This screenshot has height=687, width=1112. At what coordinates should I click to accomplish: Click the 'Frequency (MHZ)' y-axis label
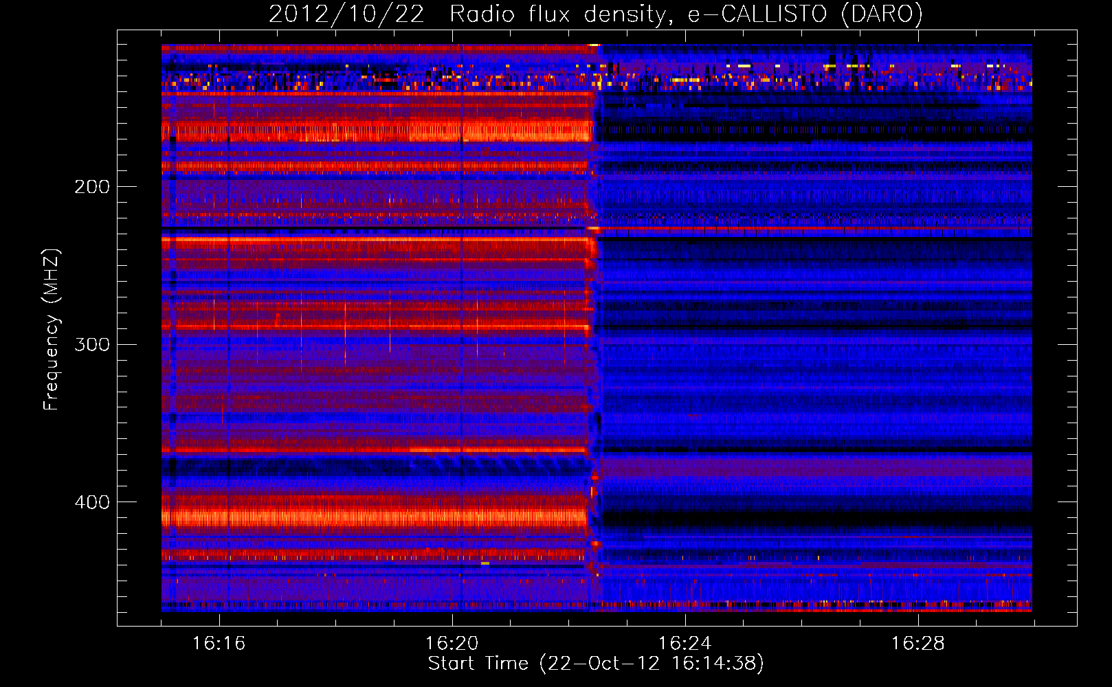coord(52,330)
